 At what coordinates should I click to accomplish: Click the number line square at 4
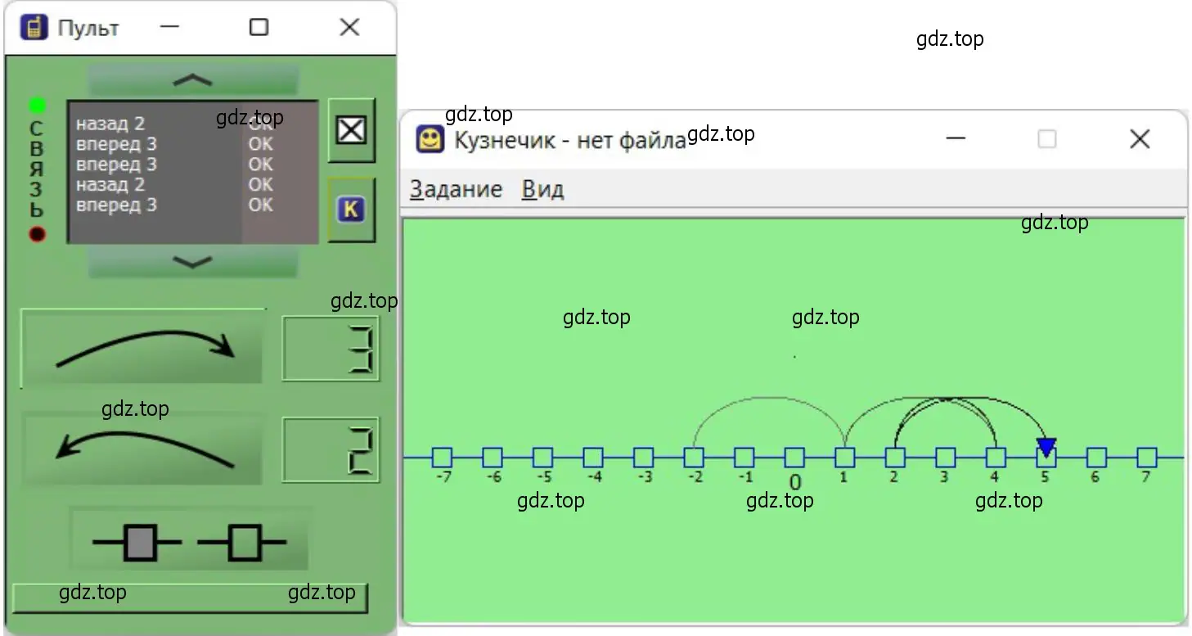(x=996, y=458)
